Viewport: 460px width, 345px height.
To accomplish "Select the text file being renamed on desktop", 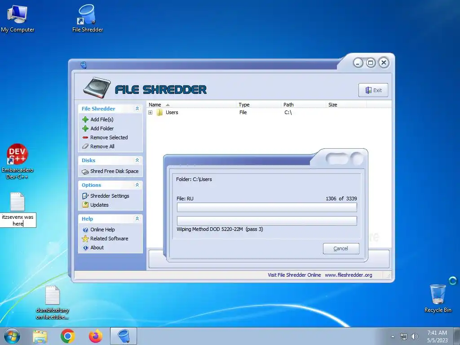I will point(18,202).
